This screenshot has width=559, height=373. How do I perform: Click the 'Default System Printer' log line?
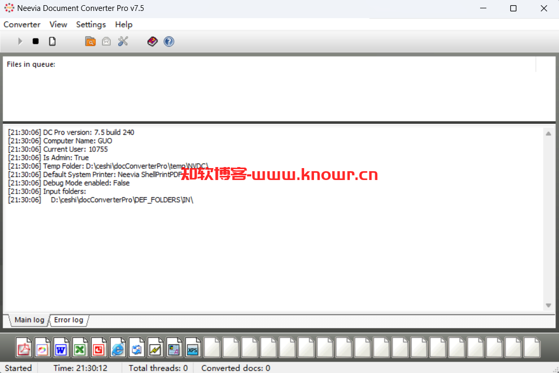[95, 174]
